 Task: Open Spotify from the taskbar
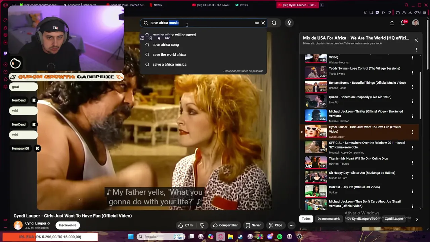(x=279, y=237)
